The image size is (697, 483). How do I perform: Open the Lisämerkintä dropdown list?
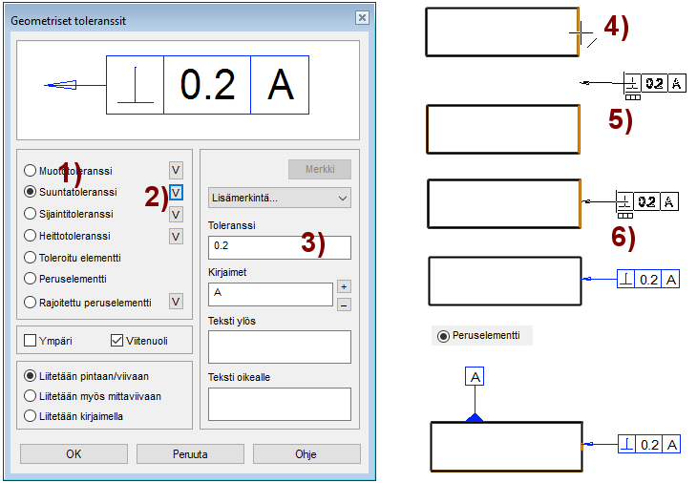click(x=279, y=198)
